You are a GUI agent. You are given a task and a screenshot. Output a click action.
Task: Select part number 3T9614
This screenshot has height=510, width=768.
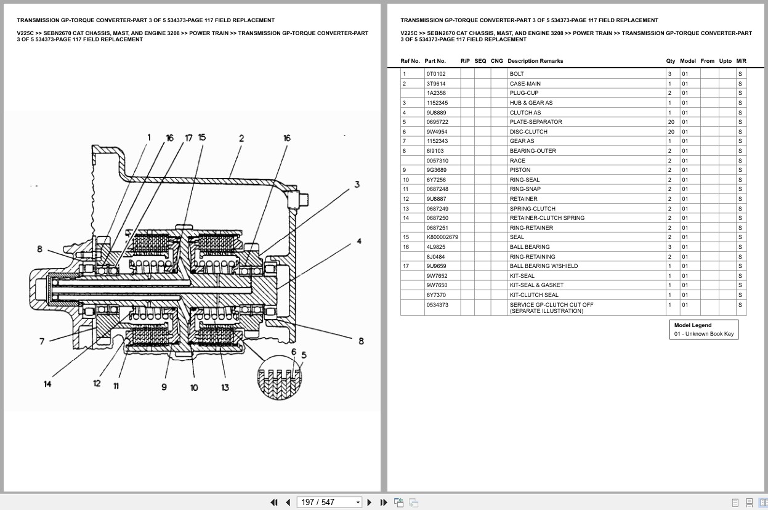tap(436, 84)
